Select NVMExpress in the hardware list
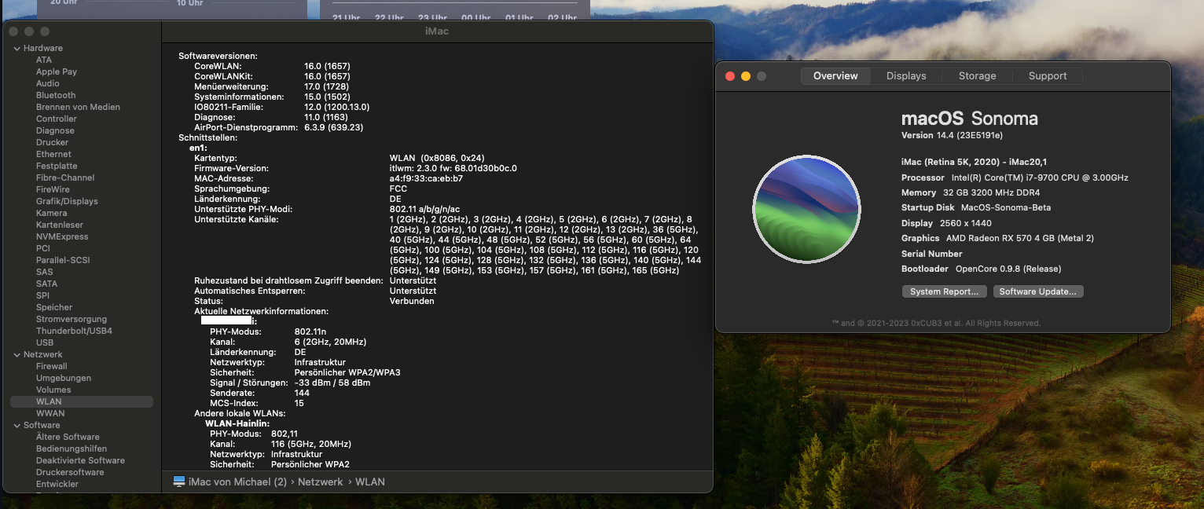This screenshot has width=1204, height=509. (x=62, y=236)
